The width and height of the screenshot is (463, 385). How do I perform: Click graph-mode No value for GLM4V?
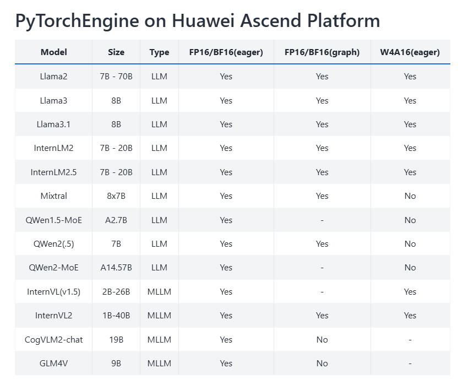[322, 363]
